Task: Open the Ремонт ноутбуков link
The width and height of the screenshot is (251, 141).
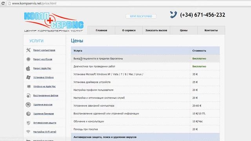Action: 43,59
